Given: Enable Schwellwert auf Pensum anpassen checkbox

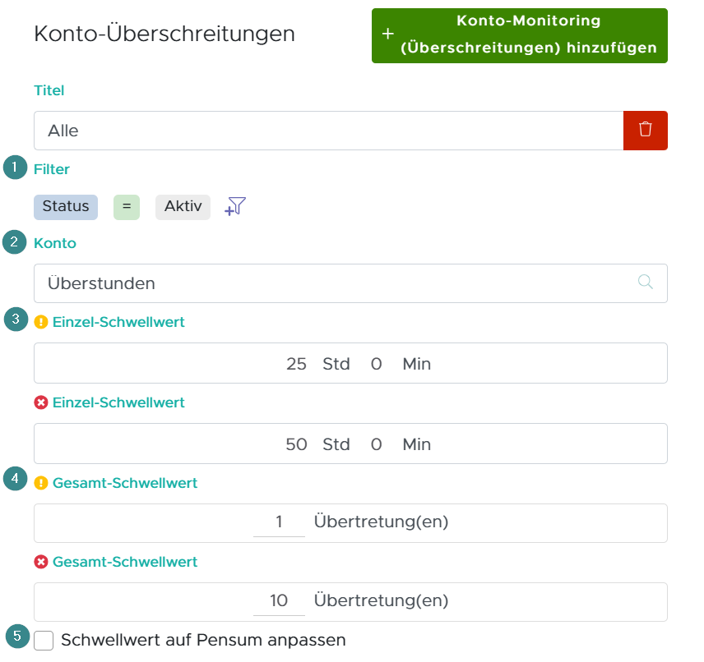Looking at the screenshot, I should click(44, 640).
